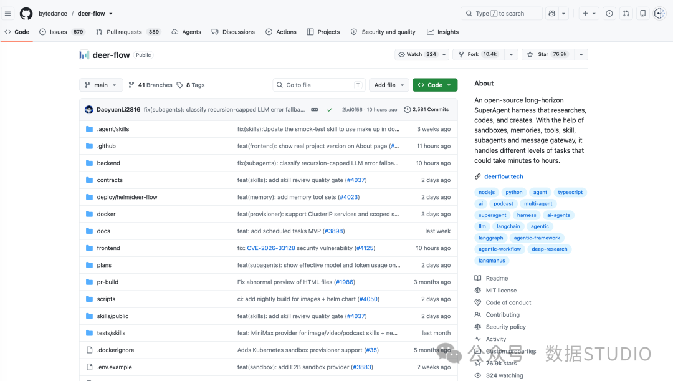This screenshot has height=381, width=673.
Task: Go to GitHub homepage via Octocat logo
Action: pos(26,14)
